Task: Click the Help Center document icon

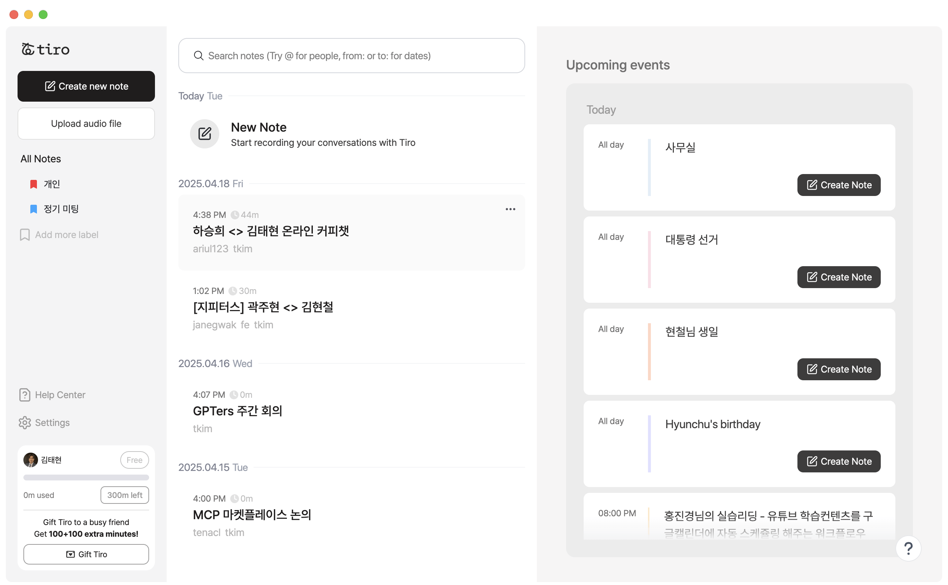Action: point(25,395)
